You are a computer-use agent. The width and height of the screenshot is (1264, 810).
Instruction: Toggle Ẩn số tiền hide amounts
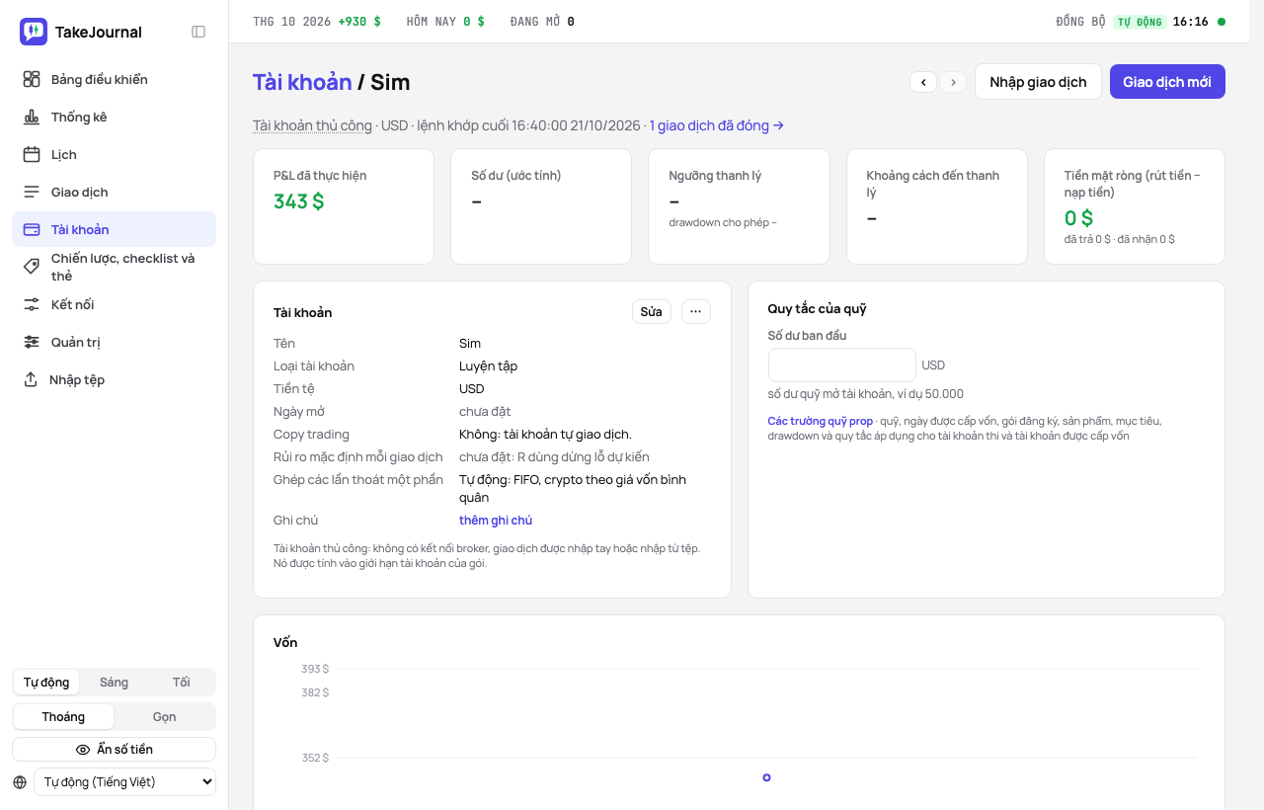pyautogui.click(x=114, y=750)
